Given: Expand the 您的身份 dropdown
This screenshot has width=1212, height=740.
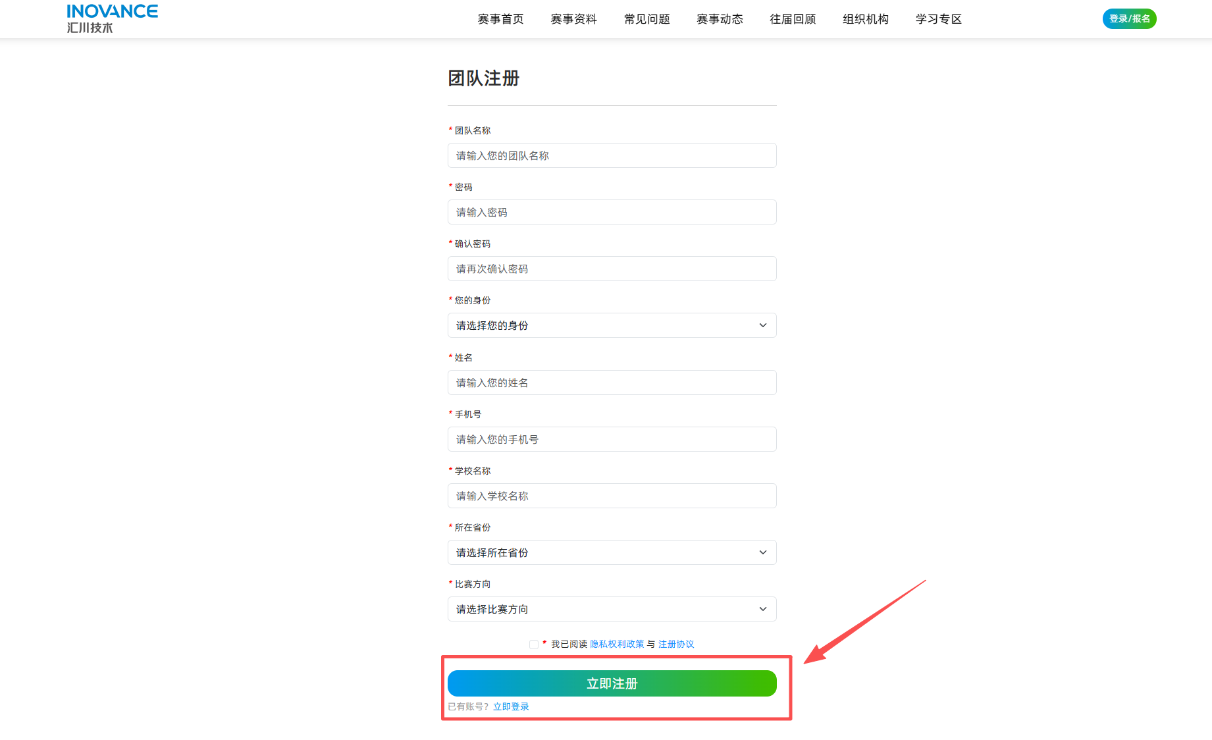Looking at the screenshot, I should [x=612, y=325].
